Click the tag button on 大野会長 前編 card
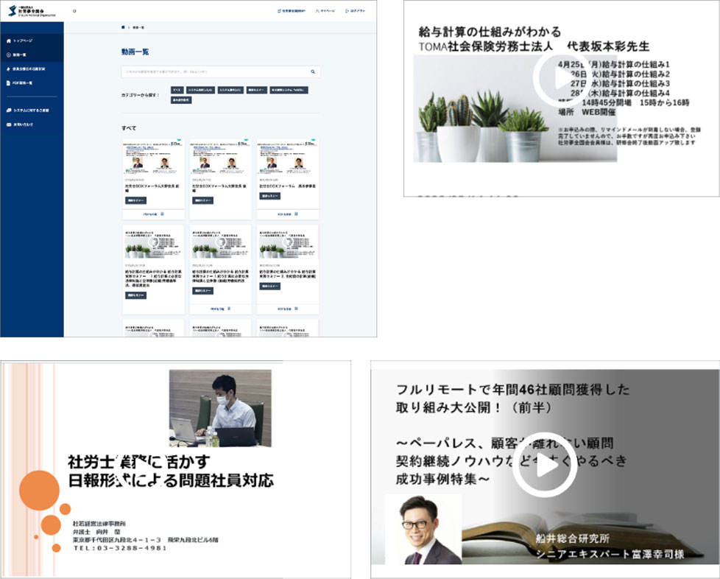This screenshot has width=720, height=579. pyautogui.click(x=136, y=200)
